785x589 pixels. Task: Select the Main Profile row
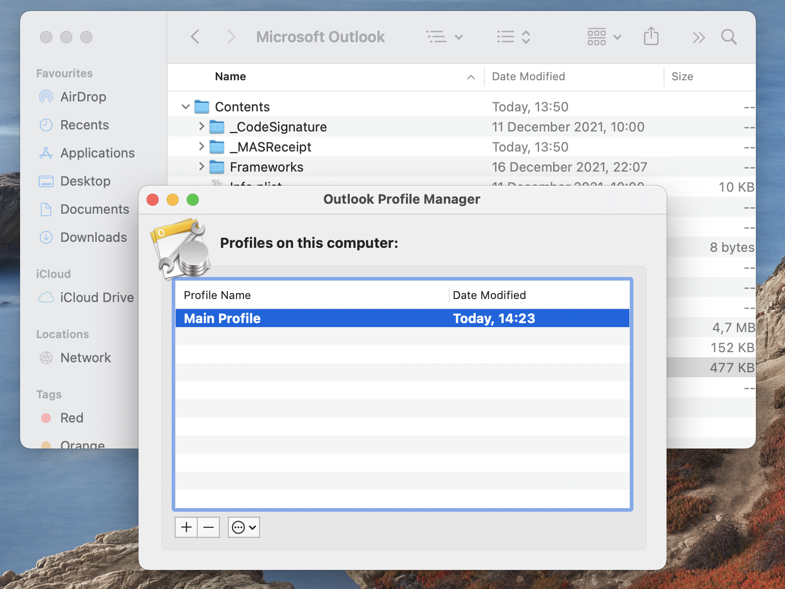[351, 318]
